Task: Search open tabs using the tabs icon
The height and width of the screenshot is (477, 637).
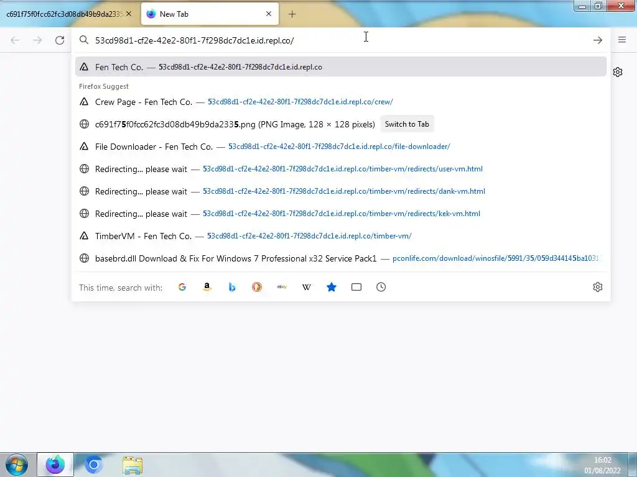Action: (356, 287)
